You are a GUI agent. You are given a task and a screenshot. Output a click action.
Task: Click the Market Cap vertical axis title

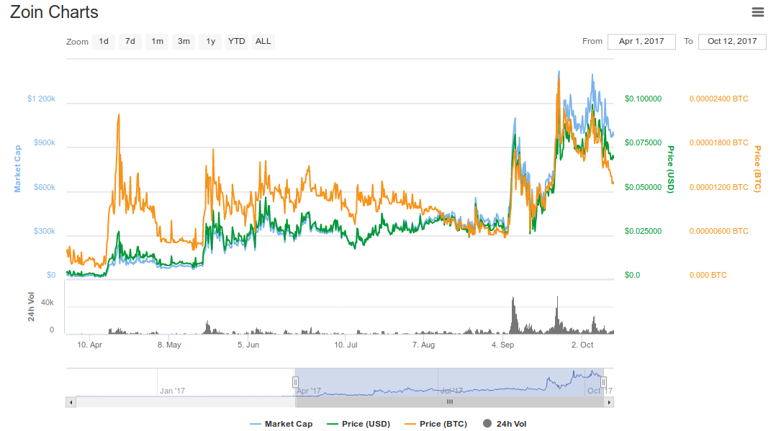point(18,169)
